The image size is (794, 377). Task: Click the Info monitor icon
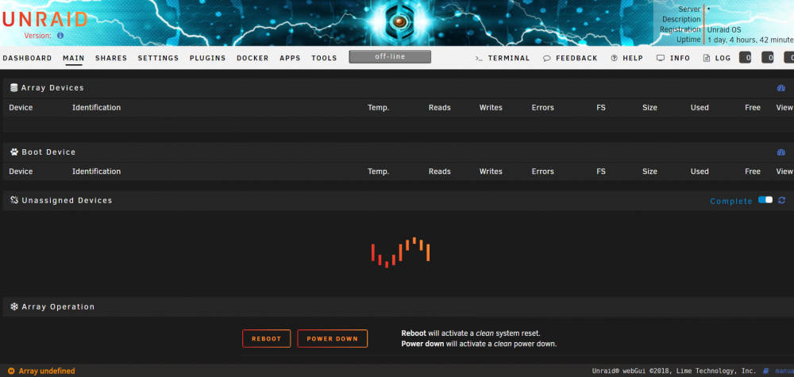[x=661, y=58]
